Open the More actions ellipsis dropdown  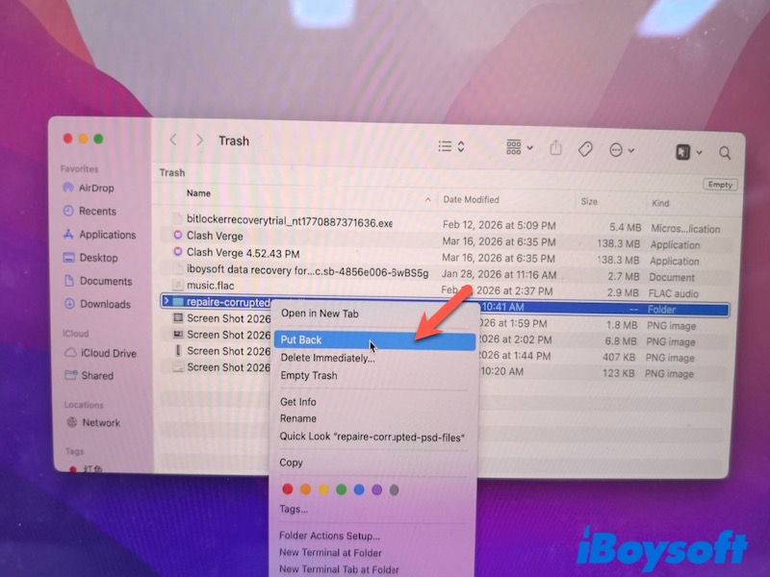click(622, 150)
